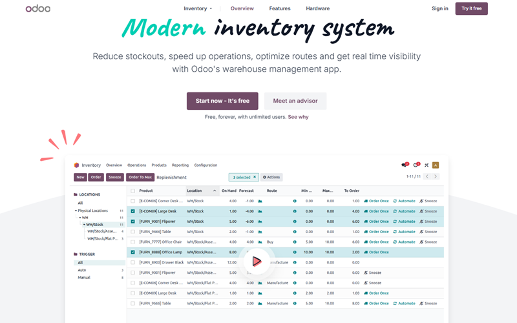This screenshot has height=323, width=517.
Task: Uncheck the [E-COM09] Large Desk WH/Stock row
Action: (133, 211)
